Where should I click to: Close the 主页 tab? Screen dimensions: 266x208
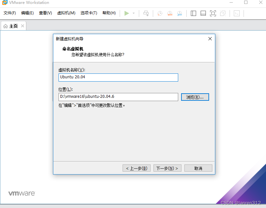pyautogui.click(x=22, y=26)
